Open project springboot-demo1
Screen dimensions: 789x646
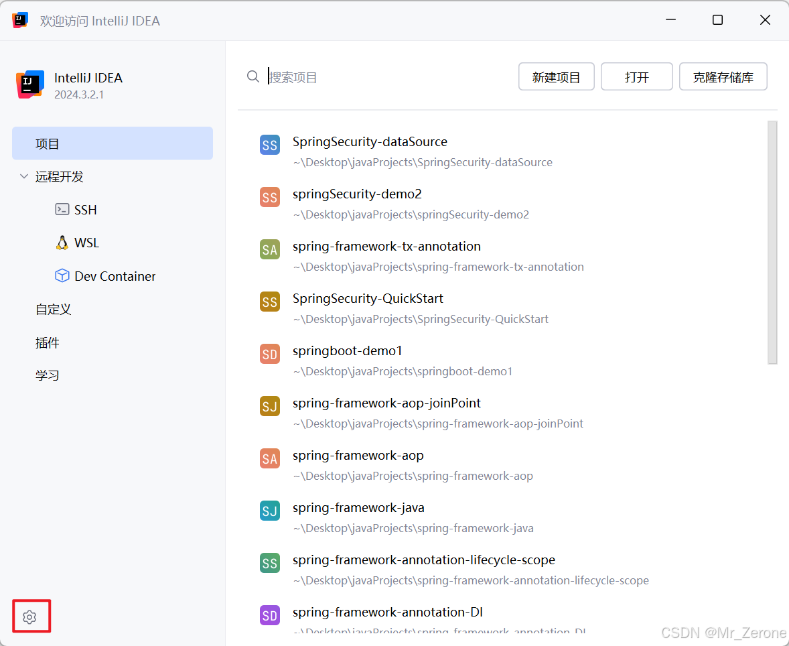click(347, 350)
